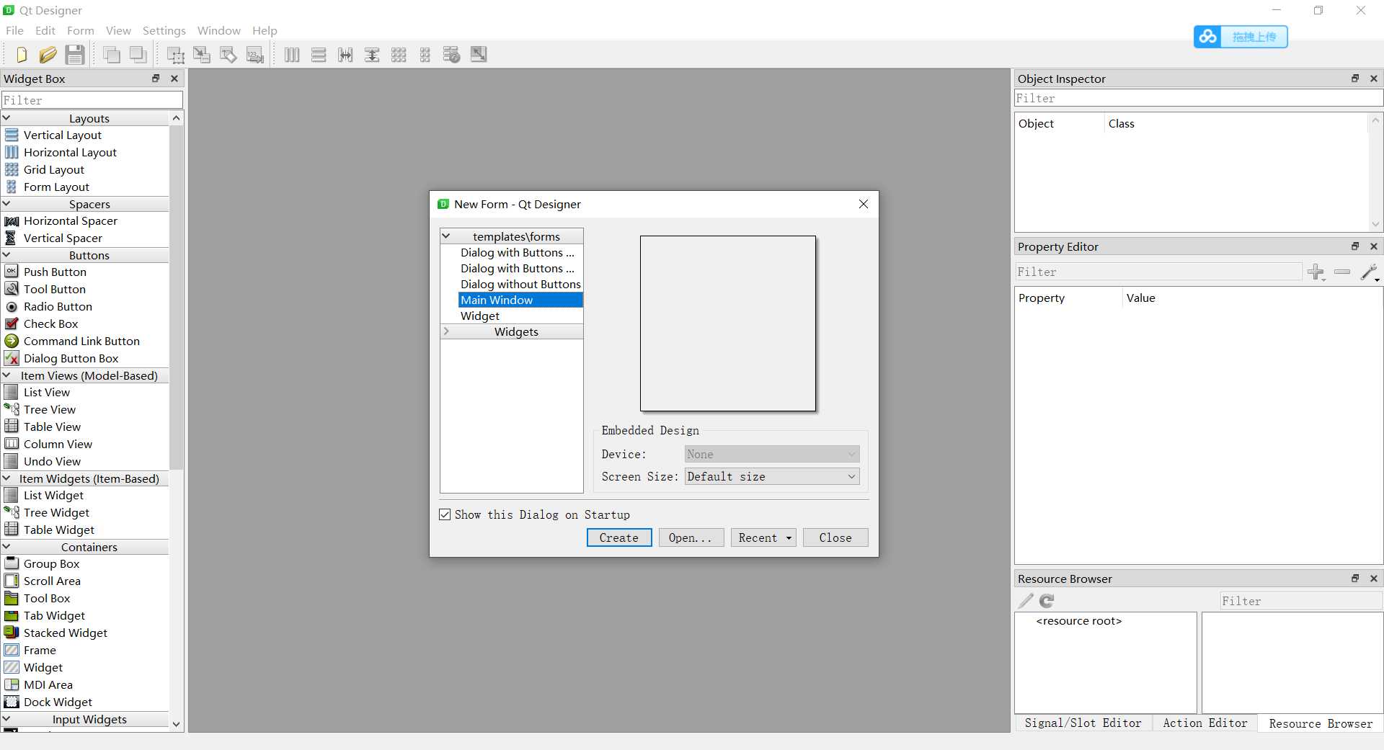
Task: Select Push Button in Widget Box
Action: (x=55, y=272)
